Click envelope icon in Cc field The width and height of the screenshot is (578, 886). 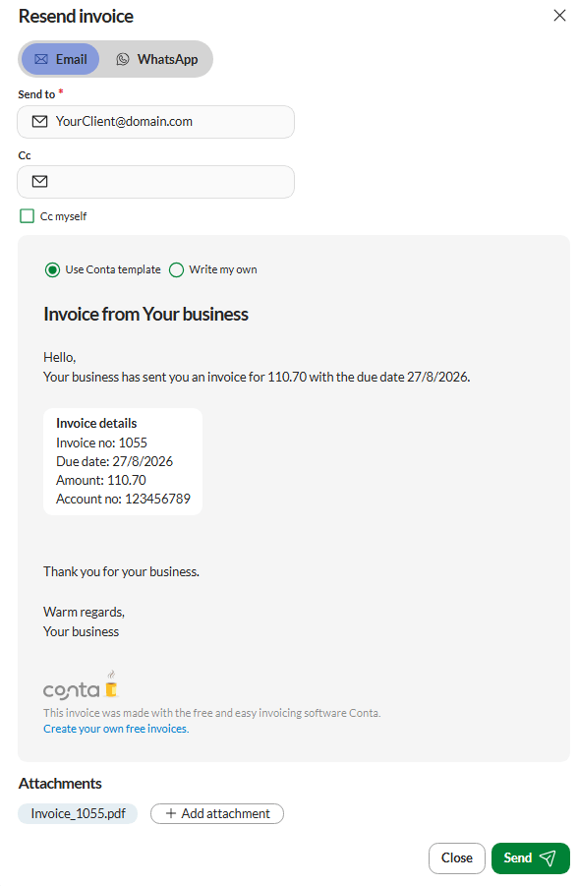click(x=39, y=181)
